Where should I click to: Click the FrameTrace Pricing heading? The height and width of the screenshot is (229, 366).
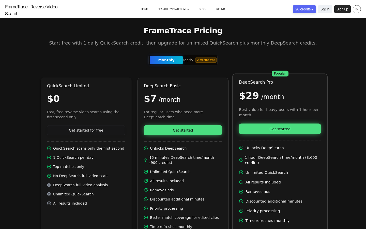tap(183, 31)
